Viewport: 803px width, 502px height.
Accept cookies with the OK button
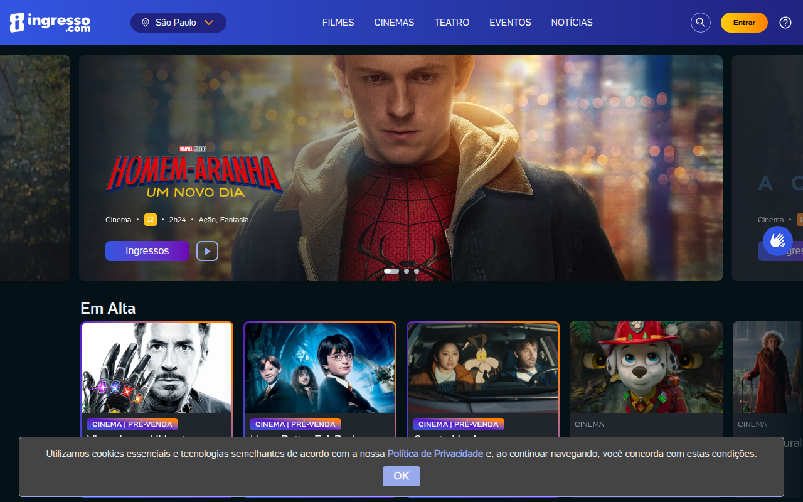[401, 476]
